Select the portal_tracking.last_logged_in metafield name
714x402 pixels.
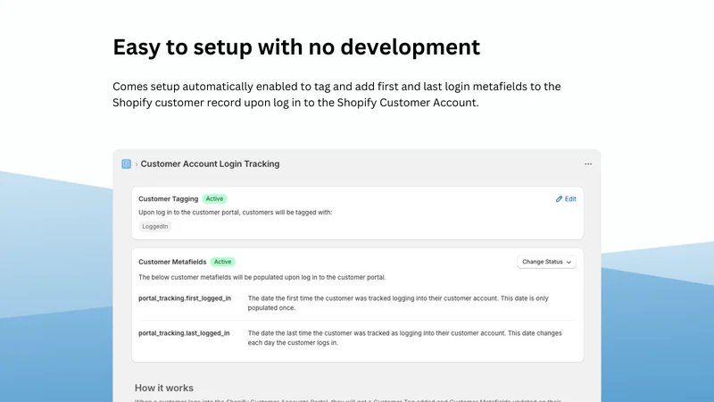click(x=184, y=333)
